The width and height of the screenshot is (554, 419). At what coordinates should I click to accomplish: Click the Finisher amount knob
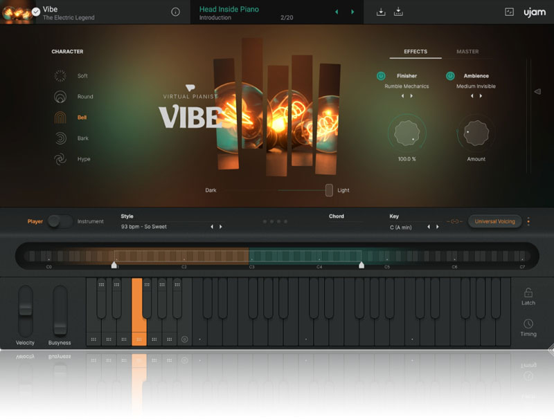(406, 133)
